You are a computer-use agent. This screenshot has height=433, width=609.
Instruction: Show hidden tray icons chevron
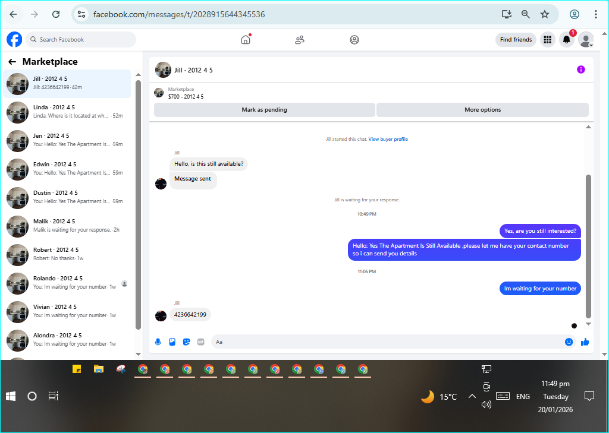[472, 396]
